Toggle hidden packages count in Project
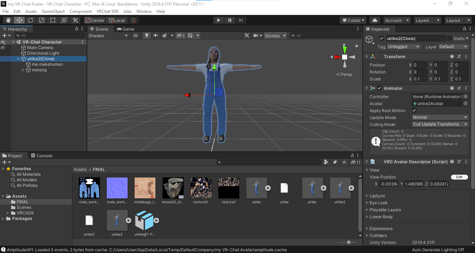This screenshot has width=475, height=253. point(356,162)
